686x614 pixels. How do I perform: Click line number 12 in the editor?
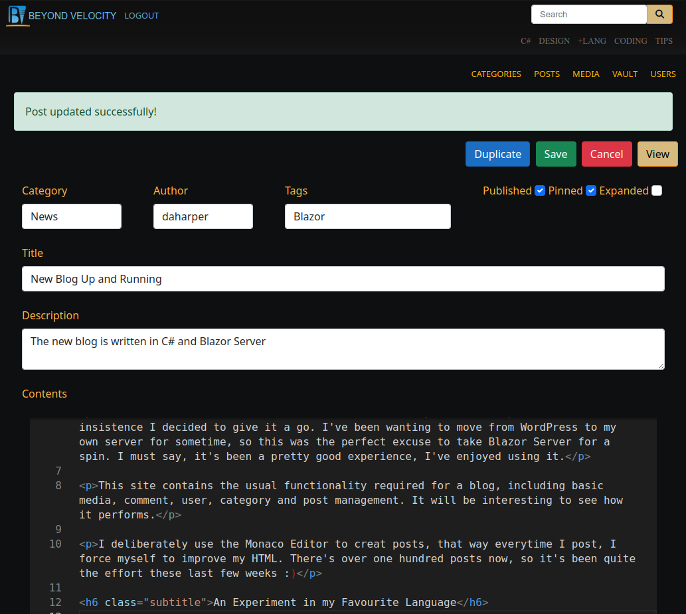click(55, 602)
